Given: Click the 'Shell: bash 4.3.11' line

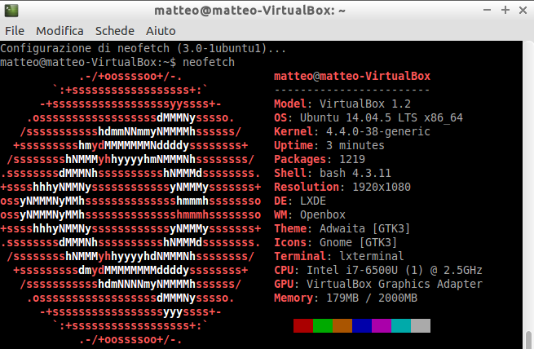Looking at the screenshot, I should pyautogui.click(x=333, y=173).
